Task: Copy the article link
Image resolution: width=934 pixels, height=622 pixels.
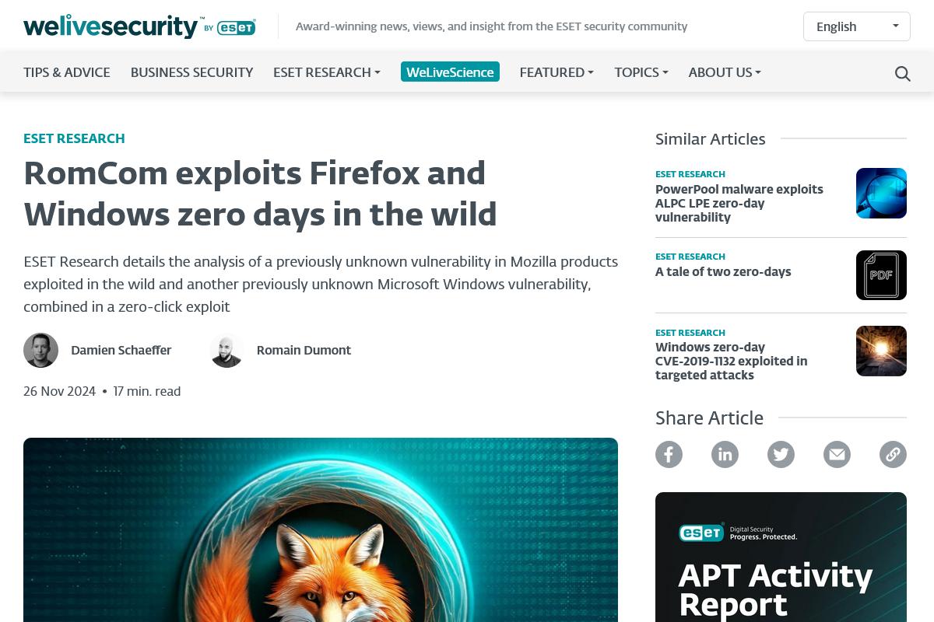Action: (893, 454)
